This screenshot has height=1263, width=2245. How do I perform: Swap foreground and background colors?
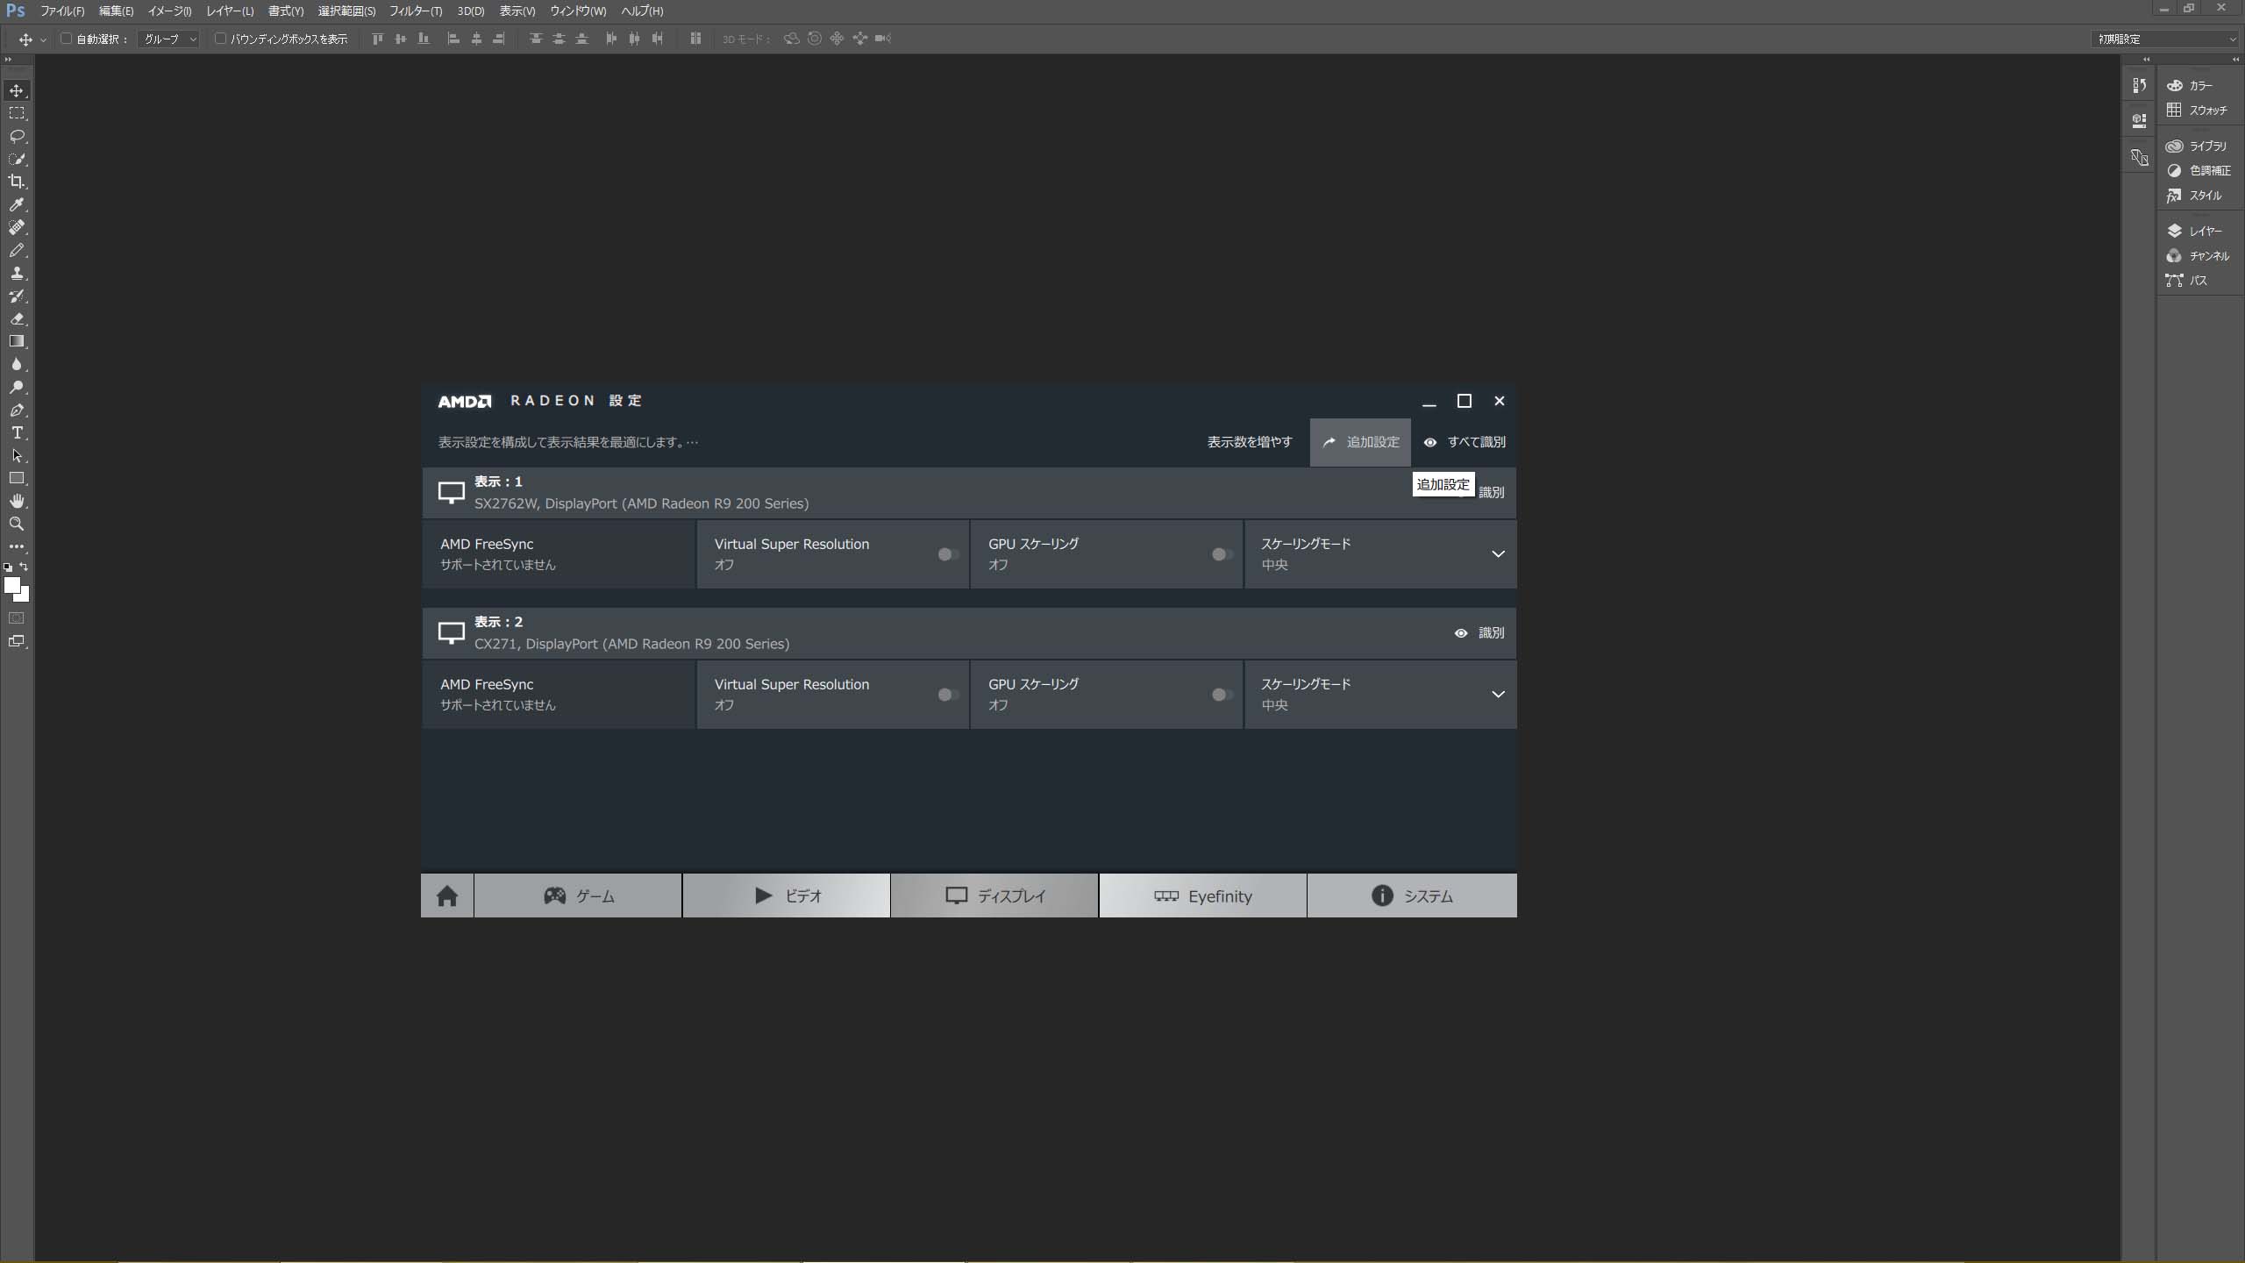[x=24, y=567]
